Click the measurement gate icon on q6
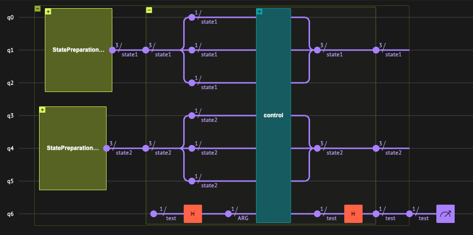Screen dimensions: 473x235 coord(445,214)
